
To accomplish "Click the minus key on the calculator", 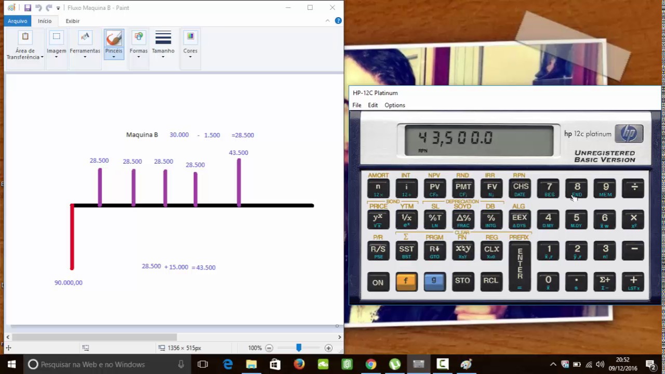I will 634,251.
